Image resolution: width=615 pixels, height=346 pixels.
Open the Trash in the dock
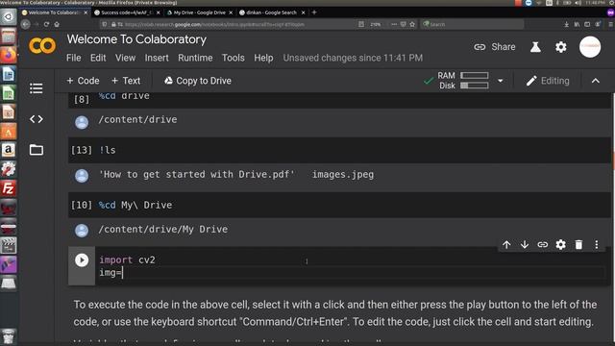pyautogui.click(x=9, y=335)
